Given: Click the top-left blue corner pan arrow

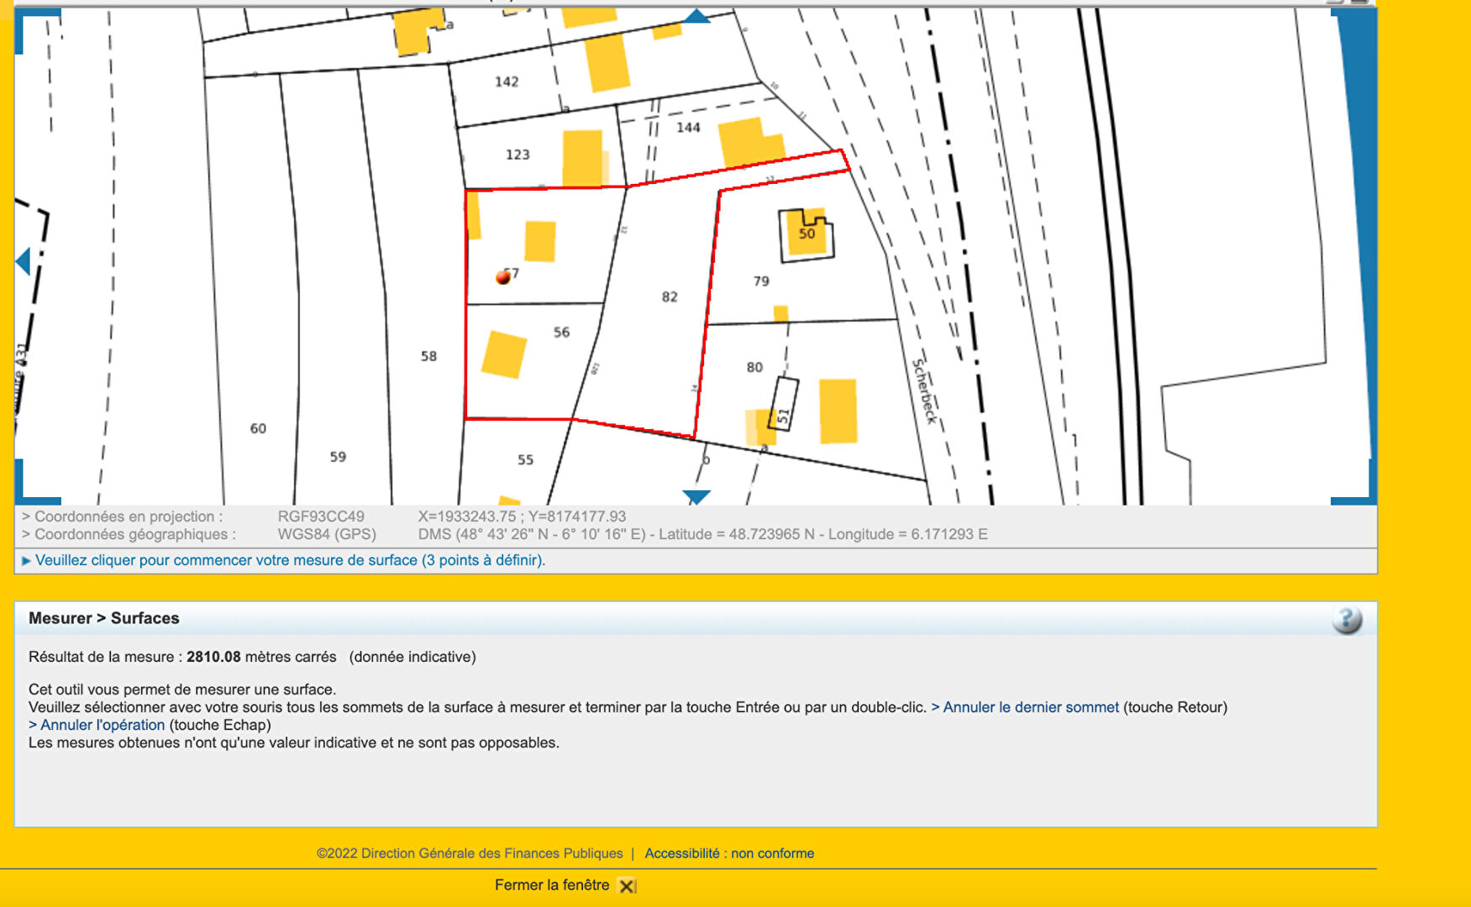Looking at the screenshot, I should point(34,12).
